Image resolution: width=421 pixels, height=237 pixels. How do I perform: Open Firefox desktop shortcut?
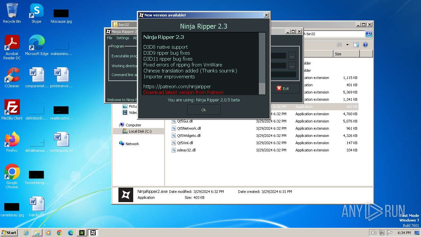tap(12, 142)
